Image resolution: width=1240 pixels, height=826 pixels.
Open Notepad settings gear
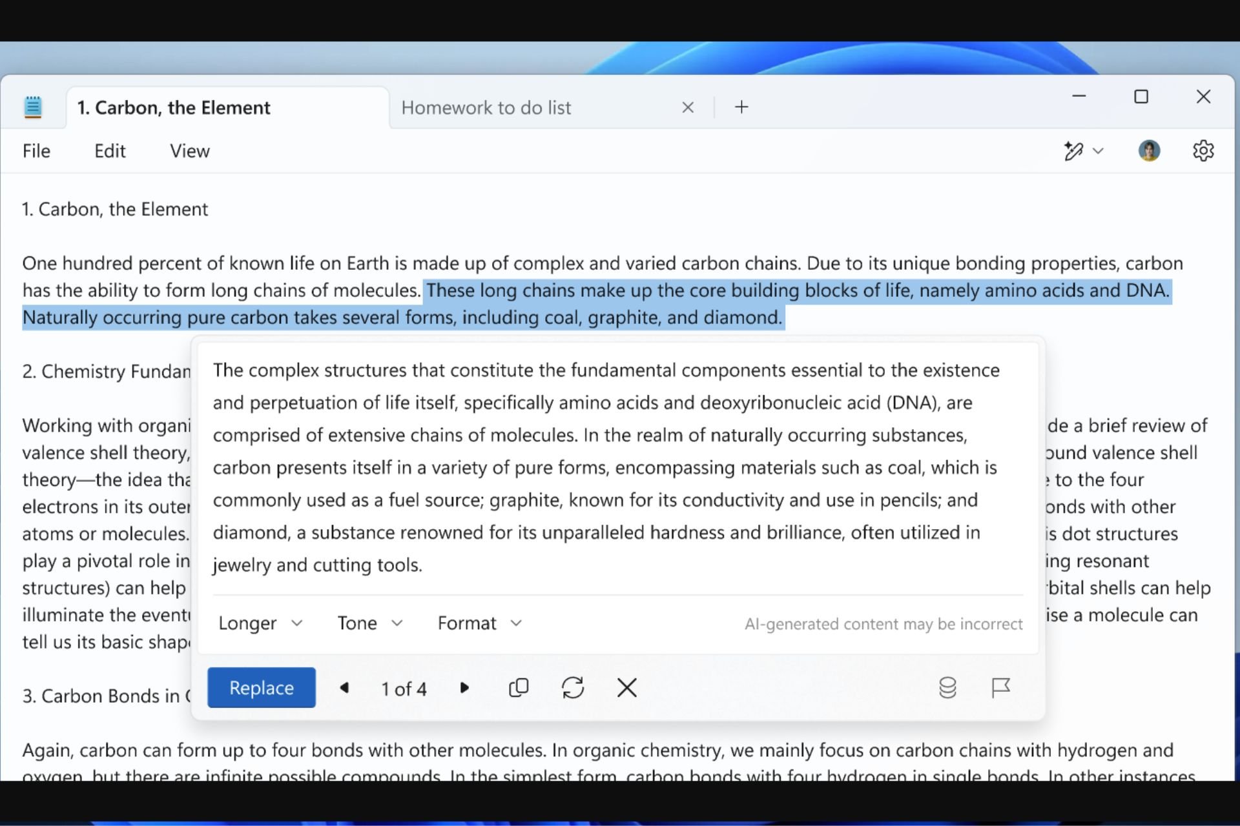coord(1203,151)
